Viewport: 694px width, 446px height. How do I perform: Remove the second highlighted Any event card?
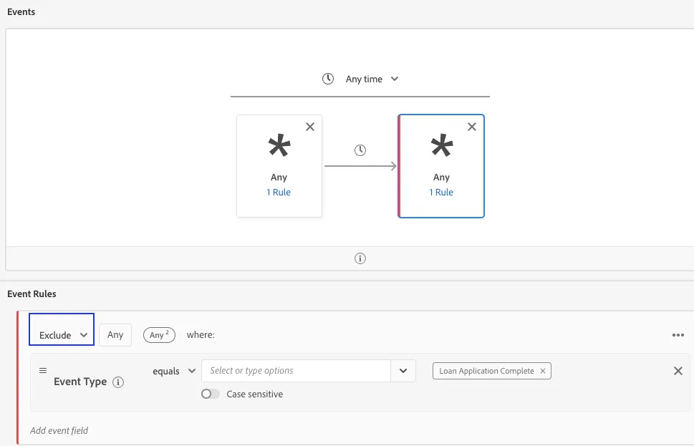tap(472, 127)
